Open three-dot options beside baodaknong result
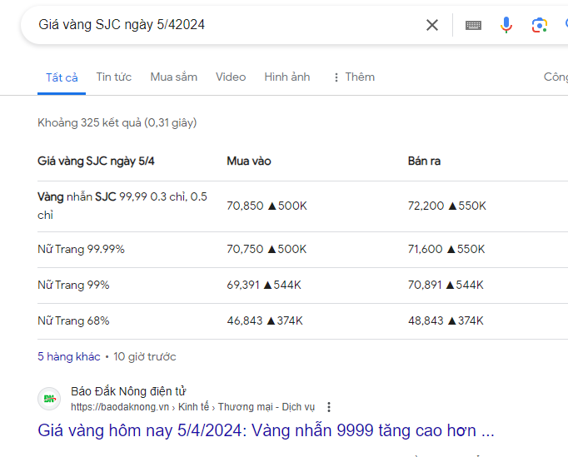Image resolution: width=568 pixels, height=457 pixels. (x=329, y=407)
